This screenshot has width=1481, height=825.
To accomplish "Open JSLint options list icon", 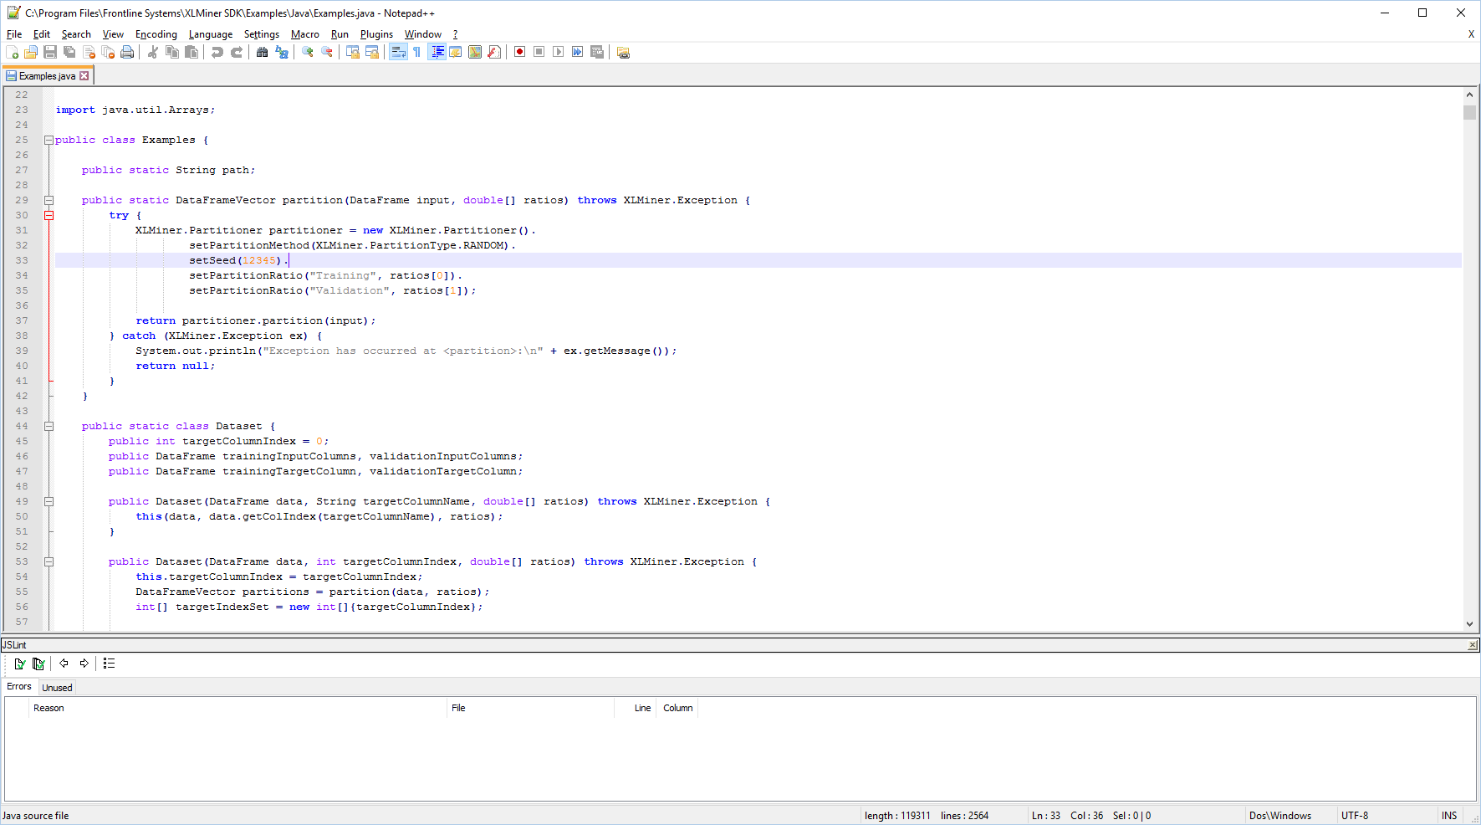I will click(109, 664).
